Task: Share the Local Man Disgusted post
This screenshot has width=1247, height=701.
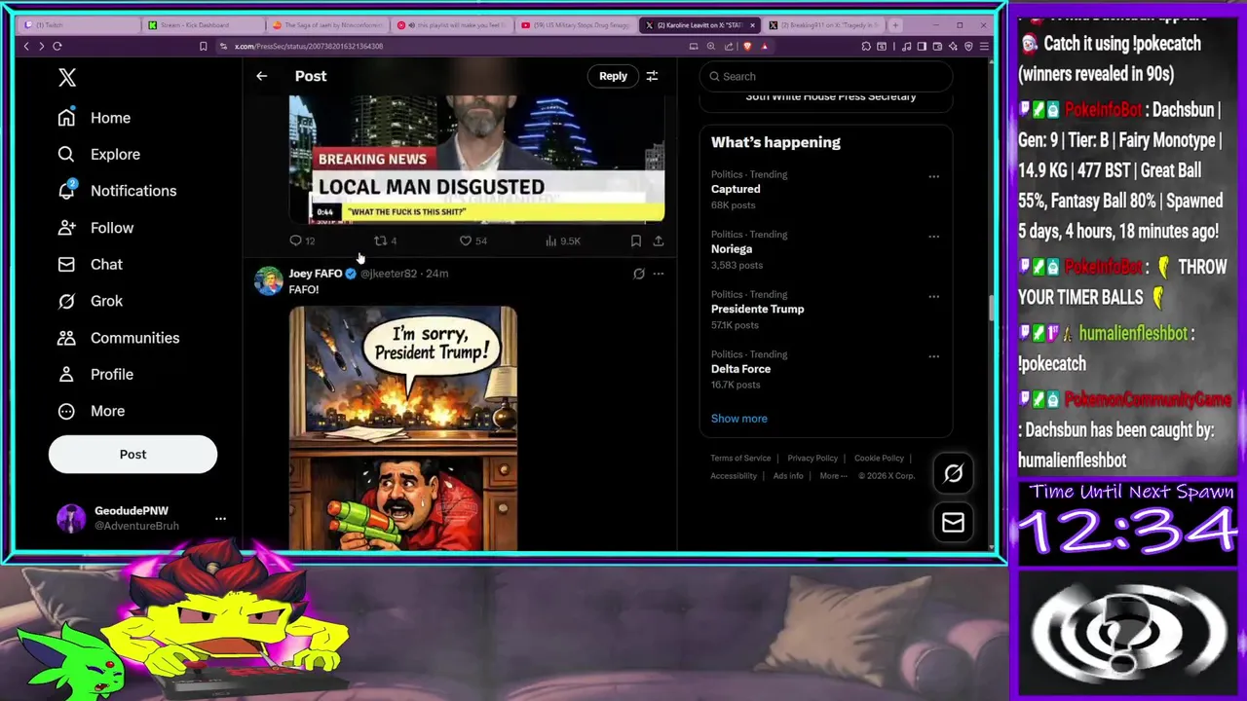Action: coord(659,240)
